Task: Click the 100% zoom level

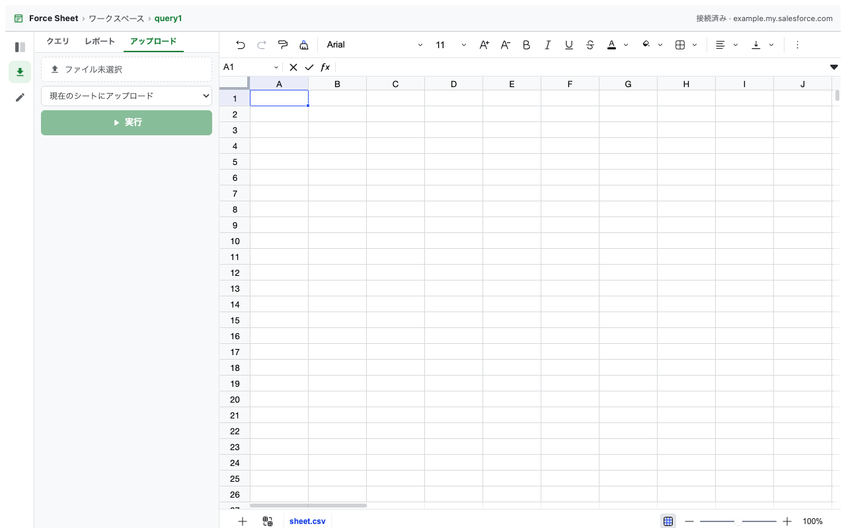Action: 813,521
